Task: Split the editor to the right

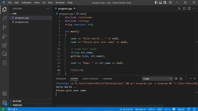Action: click(189, 9)
